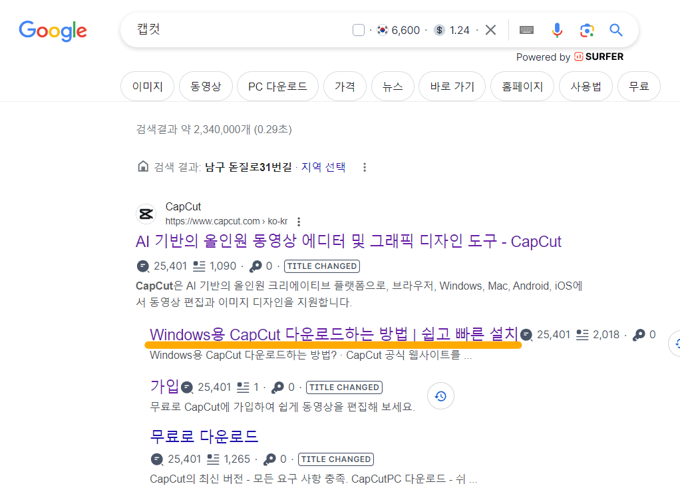The image size is (680, 494).
Task: Click word count icon beside 1,265
Action: pyautogui.click(x=213, y=459)
